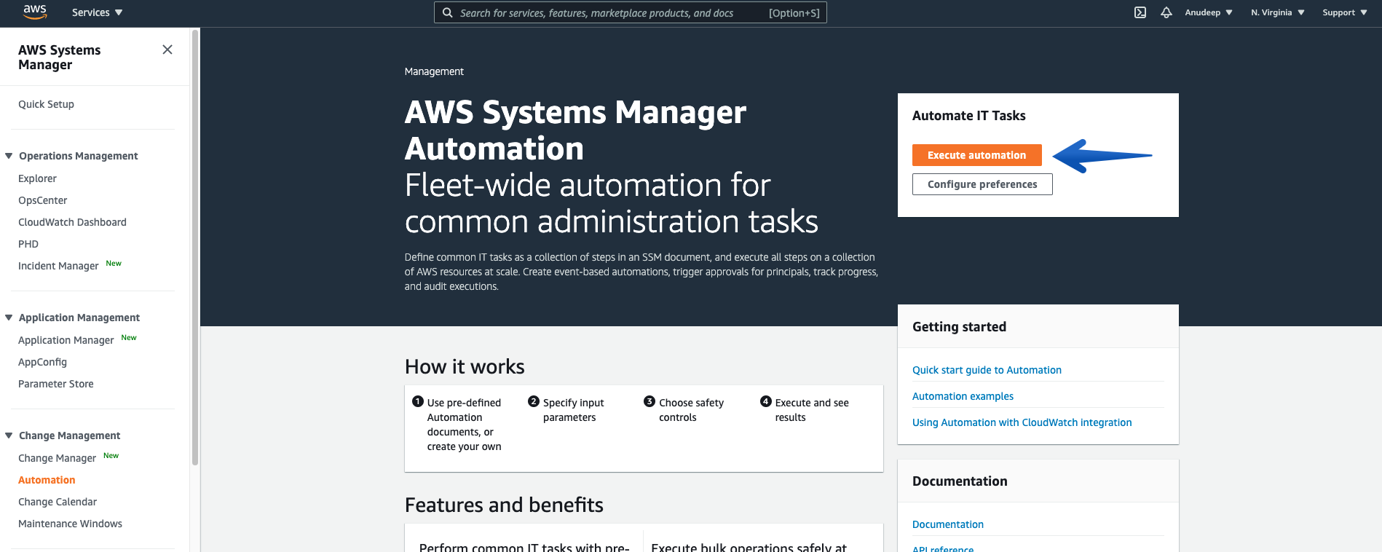Open the notifications bell
The width and height of the screenshot is (1382, 552).
pos(1166,12)
